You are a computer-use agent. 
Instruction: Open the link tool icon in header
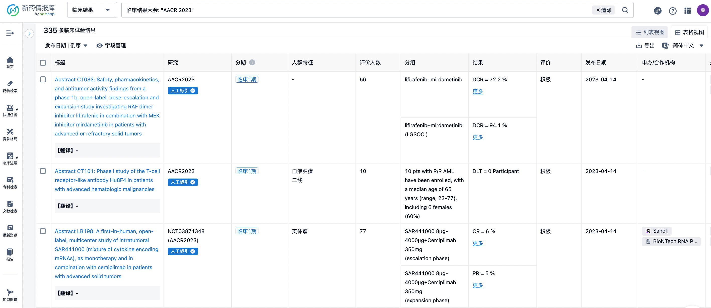658,11
